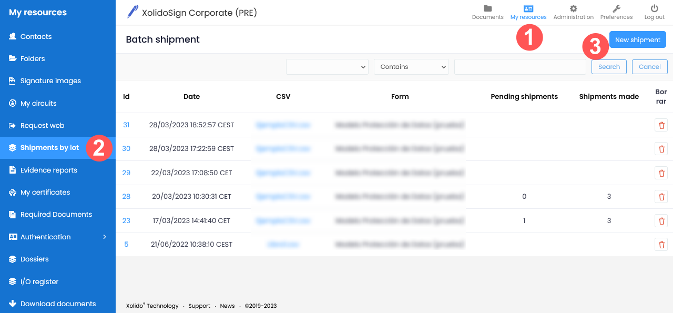Open Documents folder icon in top bar

pos(487,8)
